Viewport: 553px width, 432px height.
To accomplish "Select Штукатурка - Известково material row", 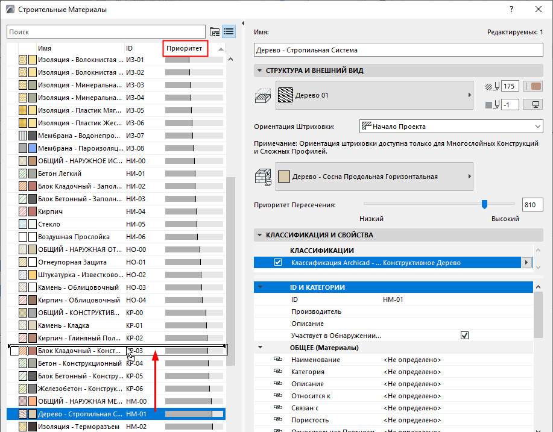I will [x=116, y=275].
